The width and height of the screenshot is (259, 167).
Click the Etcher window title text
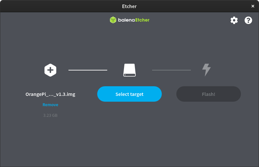point(129,6)
